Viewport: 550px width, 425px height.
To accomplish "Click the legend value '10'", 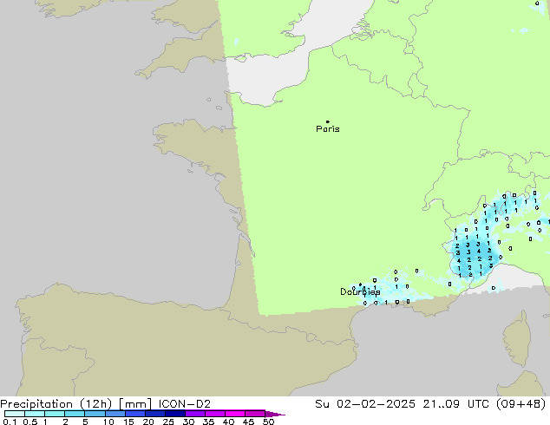I will tap(108, 422).
